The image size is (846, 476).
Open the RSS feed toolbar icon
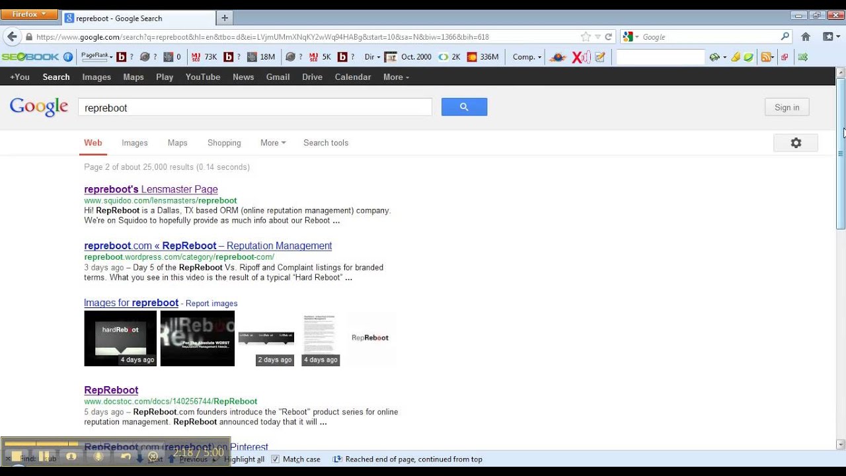[766, 57]
